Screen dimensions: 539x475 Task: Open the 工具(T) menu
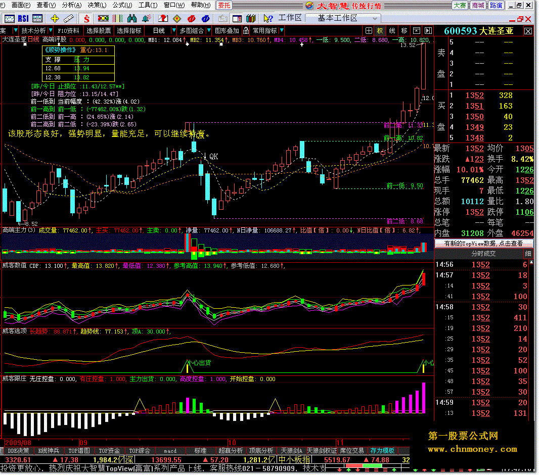point(148,5)
